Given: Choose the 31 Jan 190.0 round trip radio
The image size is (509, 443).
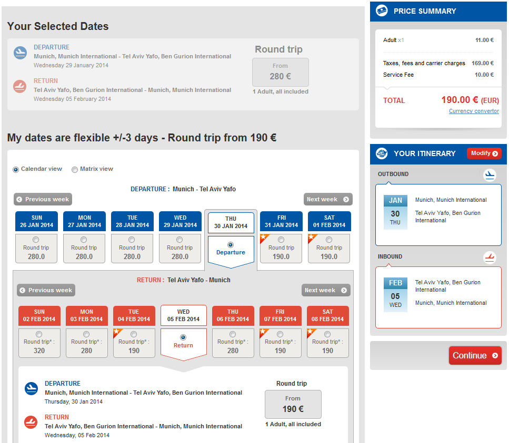Looking at the screenshot, I should [x=281, y=240].
